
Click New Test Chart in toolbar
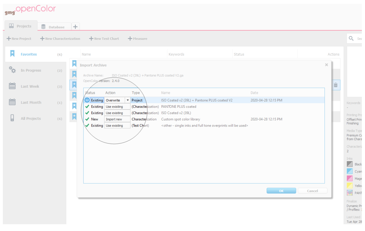(x=104, y=39)
